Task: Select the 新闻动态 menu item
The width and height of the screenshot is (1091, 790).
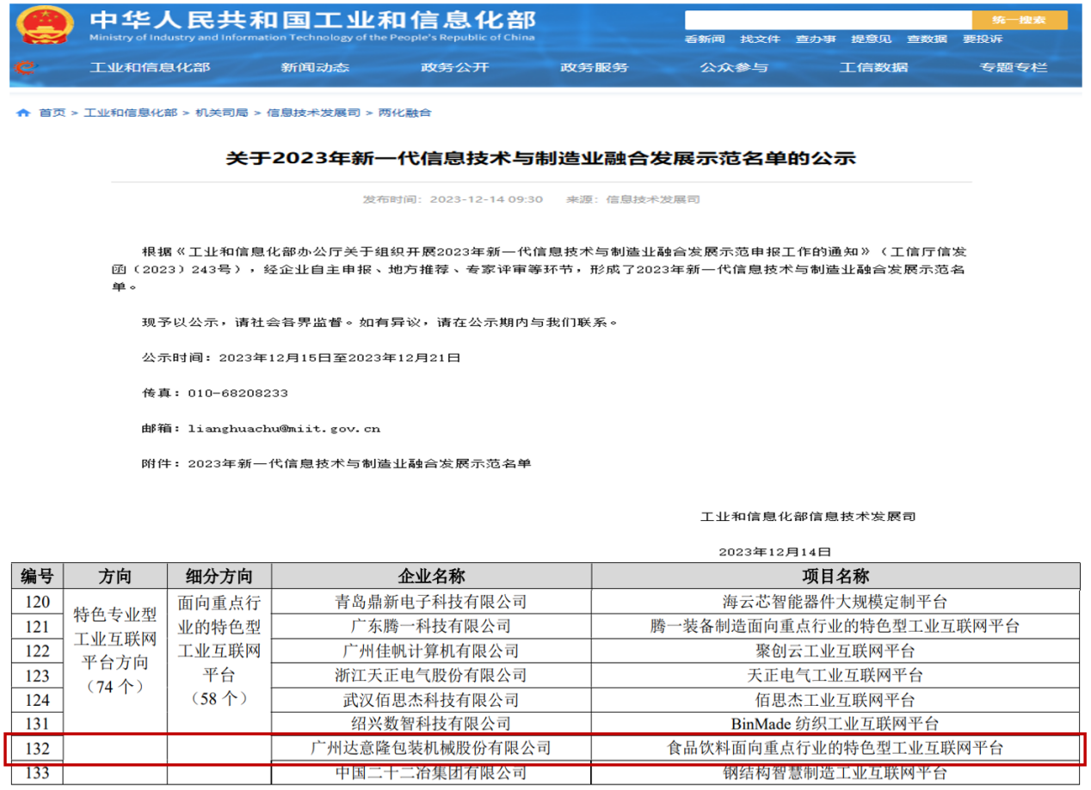Action: pos(315,67)
